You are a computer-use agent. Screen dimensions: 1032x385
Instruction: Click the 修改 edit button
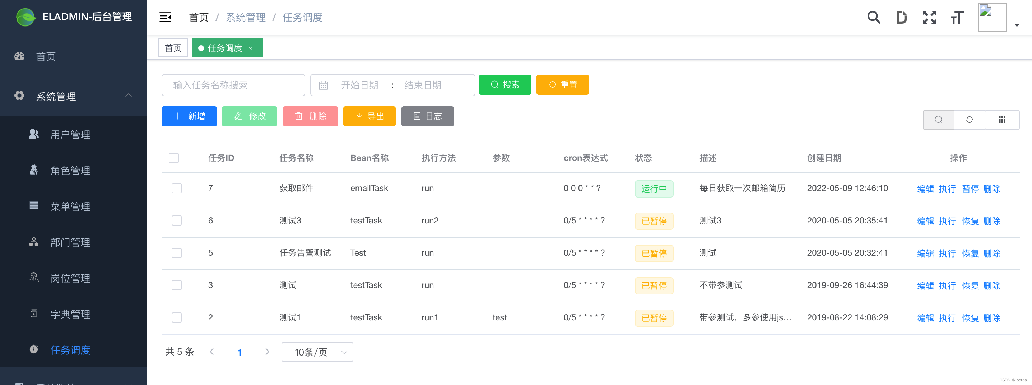tap(250, 116)
